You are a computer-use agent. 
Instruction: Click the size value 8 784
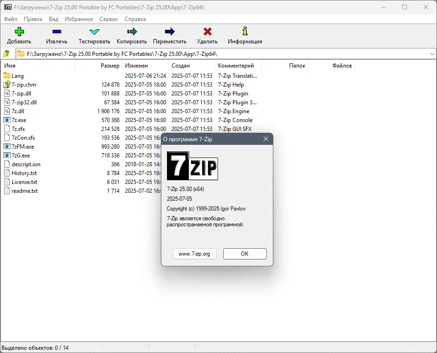tap(113, 173)
